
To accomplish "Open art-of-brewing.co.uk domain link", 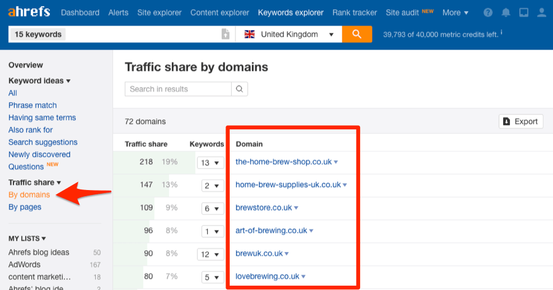I will (271, 231).
